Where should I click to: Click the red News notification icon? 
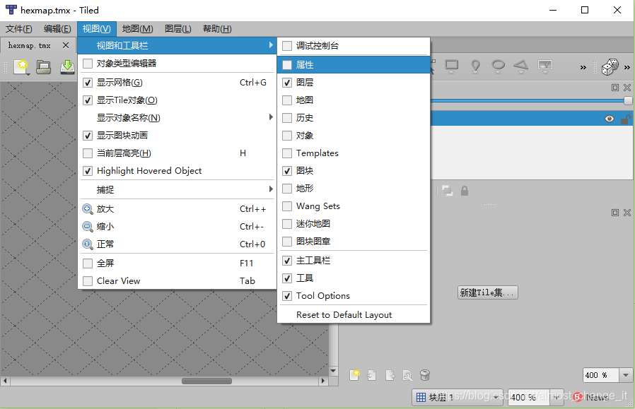pos(578,397)
